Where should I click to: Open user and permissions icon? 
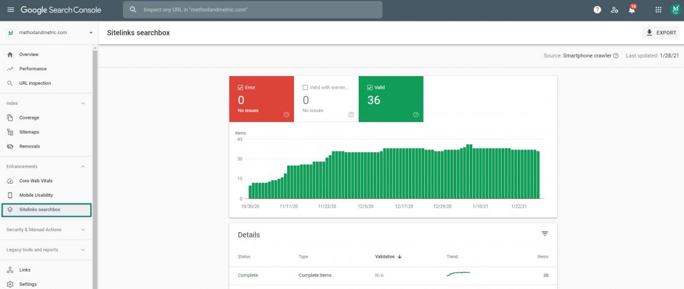click(x=615, y=9)
